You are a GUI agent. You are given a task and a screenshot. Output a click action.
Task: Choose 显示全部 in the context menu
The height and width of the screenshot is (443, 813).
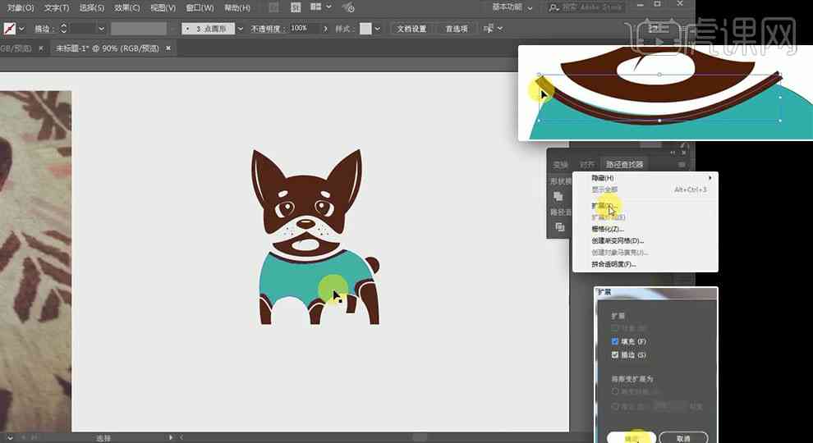645,190
